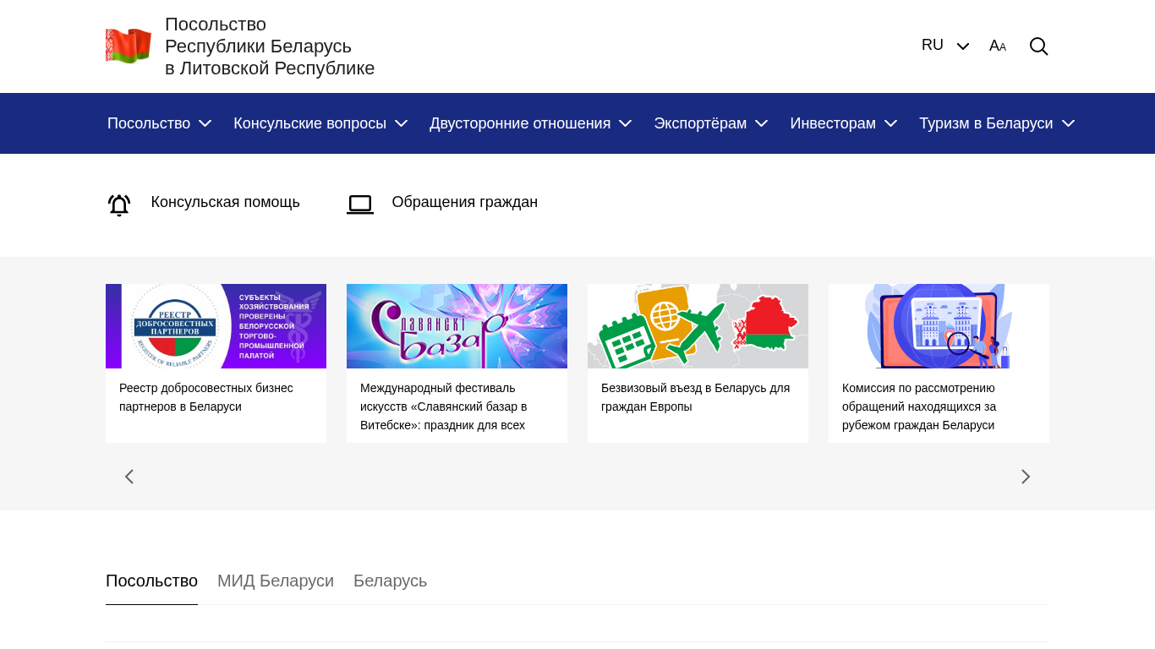Open the Консульская помощь link
The width and height of the screenshot is (1155, 649).
(x=225, y=202)
